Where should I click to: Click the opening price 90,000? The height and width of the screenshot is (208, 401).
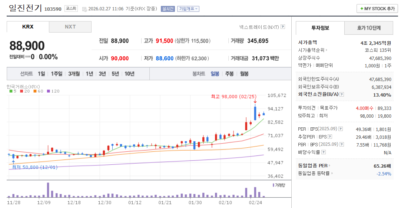click(120, 58)
